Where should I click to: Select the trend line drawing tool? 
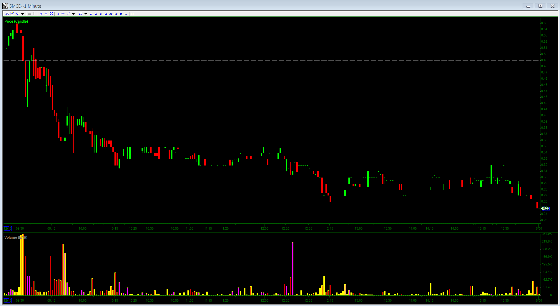click(68, 14)
